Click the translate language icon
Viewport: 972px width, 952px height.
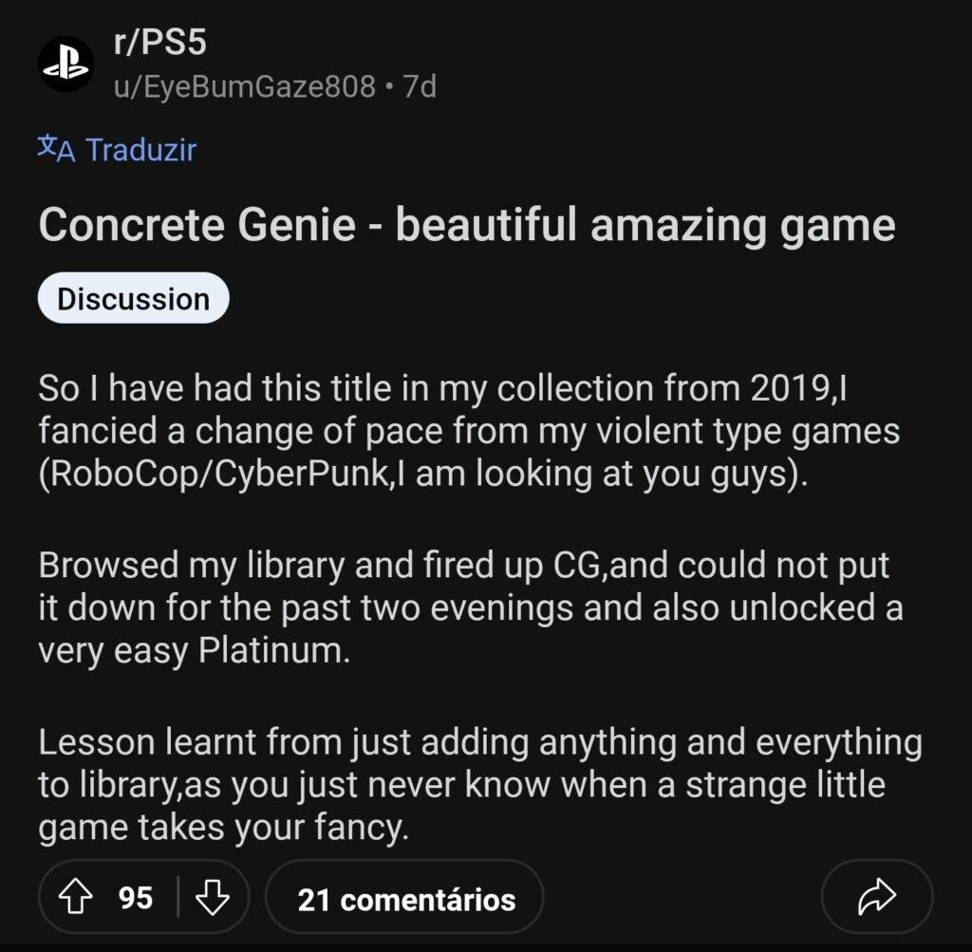coord(55,148)
